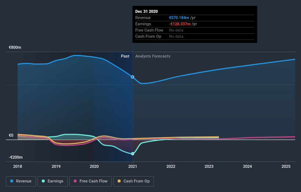301x192 pixels.
Task: Click the 2024 x-axis label
Action: click(x=247, y=166)
